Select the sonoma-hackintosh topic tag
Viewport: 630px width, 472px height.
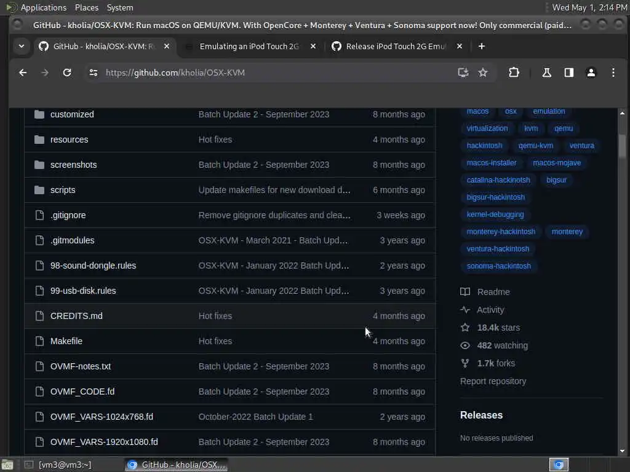tap(498, 266)
